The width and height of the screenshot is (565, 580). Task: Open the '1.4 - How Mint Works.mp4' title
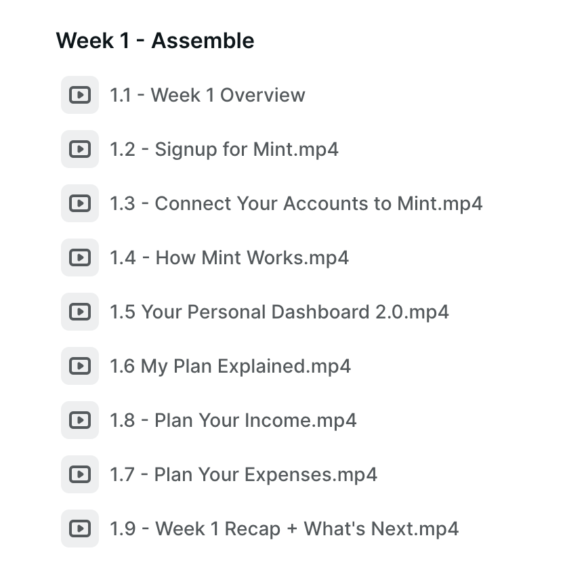[x=229, y=257]
